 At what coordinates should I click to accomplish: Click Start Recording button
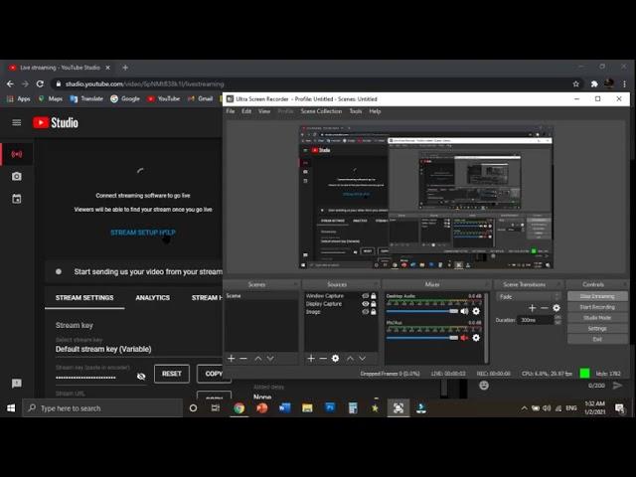pyautogui.click(x=597, y=307)
